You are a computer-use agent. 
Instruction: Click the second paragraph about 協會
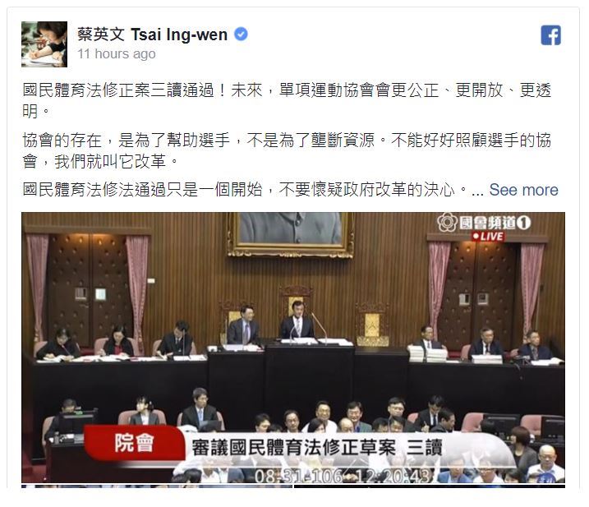point(287,150)
